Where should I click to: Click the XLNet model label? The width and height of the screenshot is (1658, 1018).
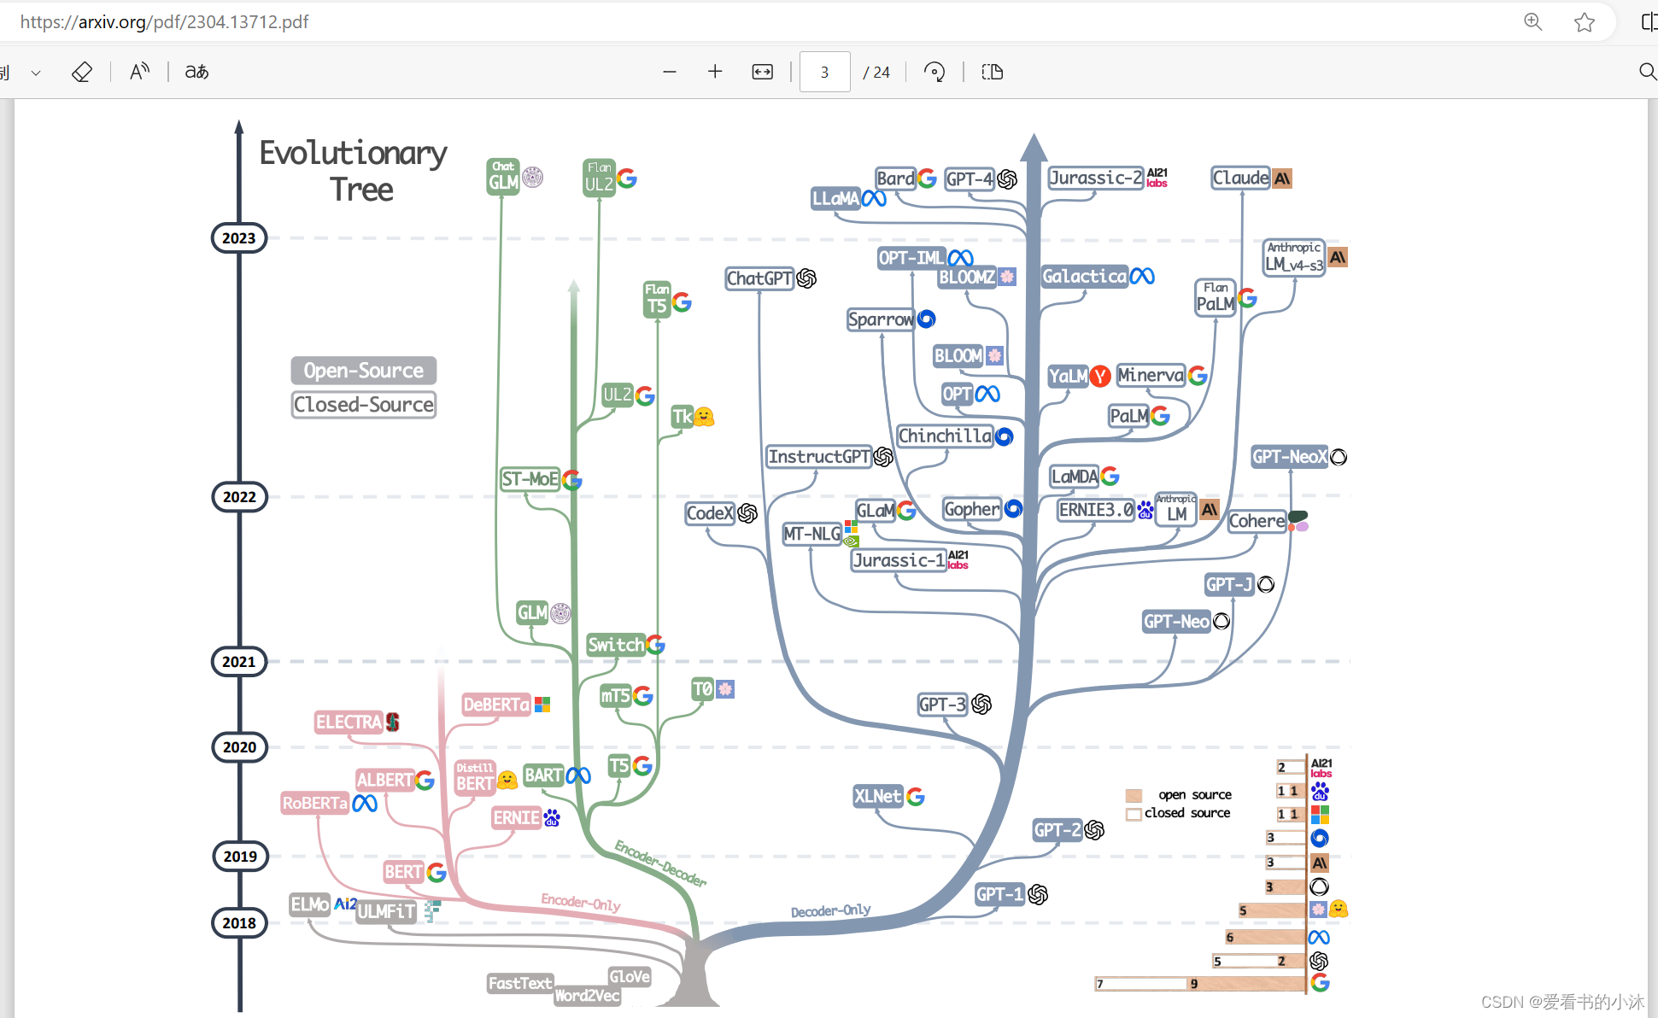[x=878, y=796]
